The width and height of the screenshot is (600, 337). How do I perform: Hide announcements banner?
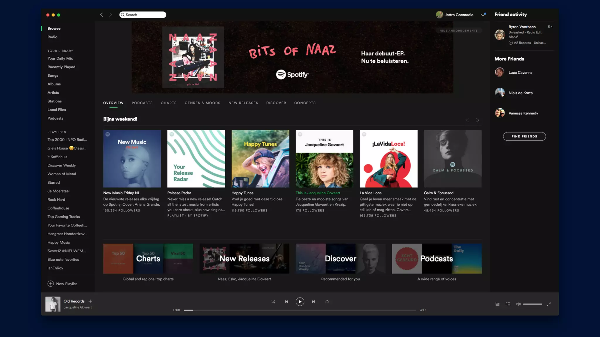[x=458, y=31]
